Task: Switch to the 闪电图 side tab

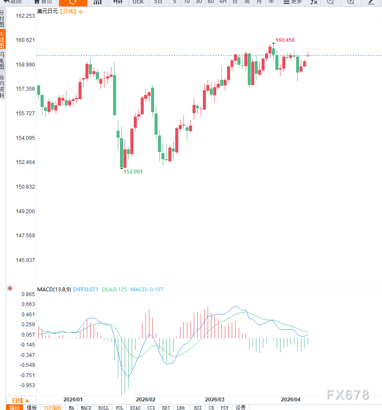Action: click(x=2, y=61)
